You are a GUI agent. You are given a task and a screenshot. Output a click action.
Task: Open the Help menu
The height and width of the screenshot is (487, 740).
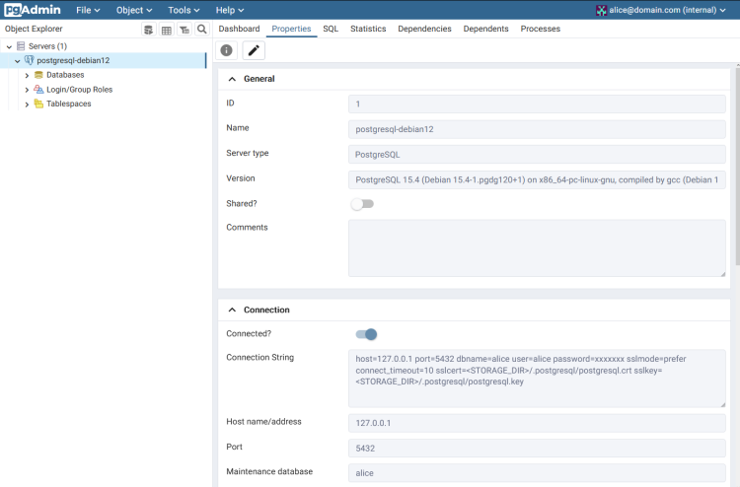(x=230, y=10)
